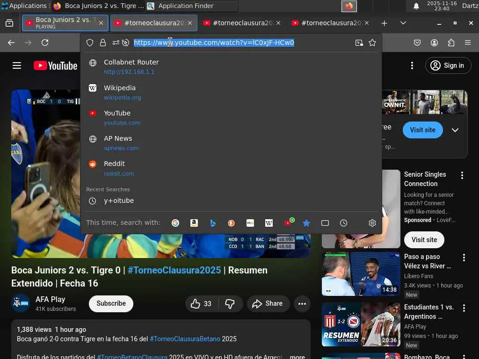Choose Reddit suggestion in dropdown

click(231, 168)
